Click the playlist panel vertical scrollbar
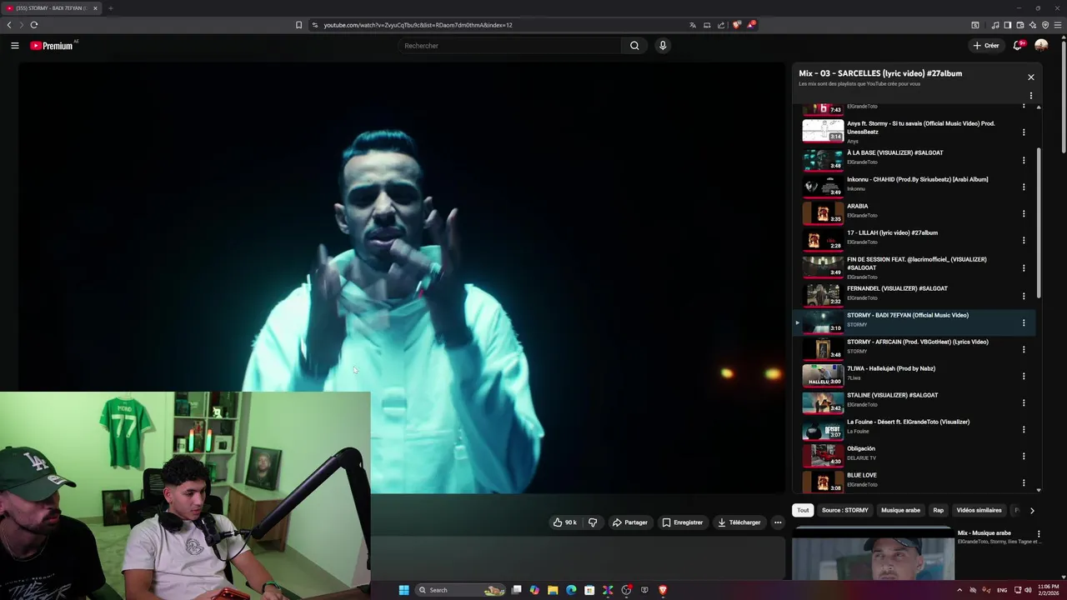 coord(1039,222)
